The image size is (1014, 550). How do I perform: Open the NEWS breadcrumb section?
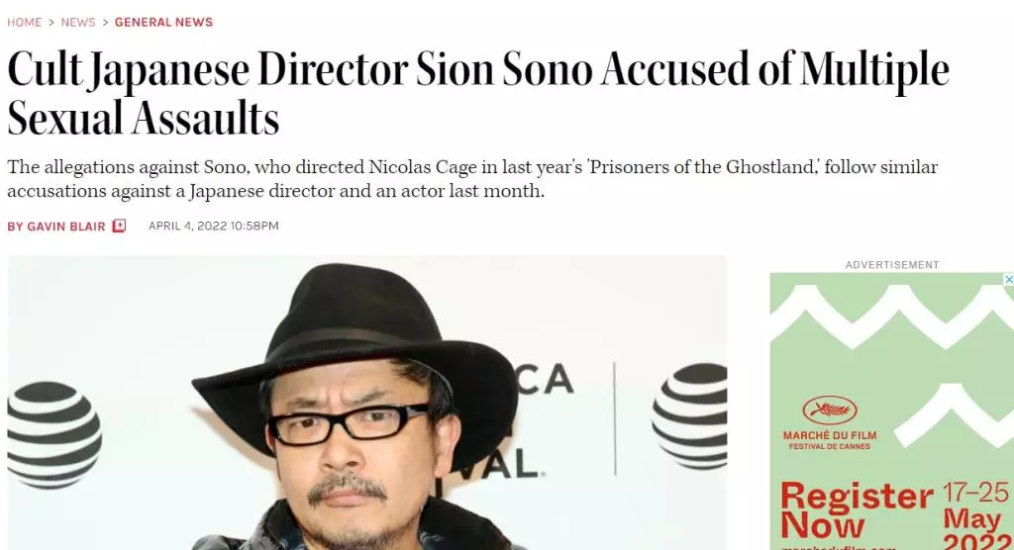coord(78,23)
